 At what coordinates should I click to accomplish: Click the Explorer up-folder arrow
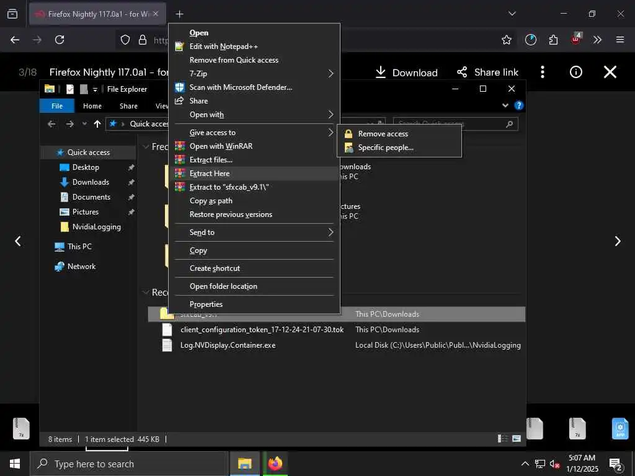pyautogui.click(x=97, y=124)
